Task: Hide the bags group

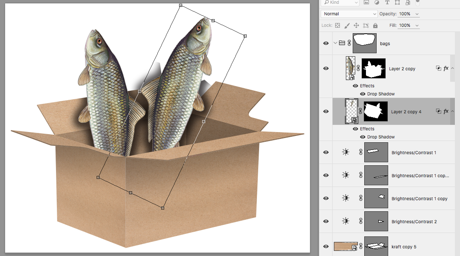Action: 326,43
